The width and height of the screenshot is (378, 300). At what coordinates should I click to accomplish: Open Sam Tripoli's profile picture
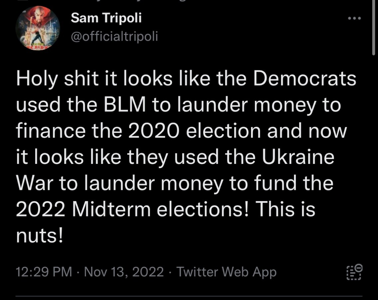click(x=38, y=28)
